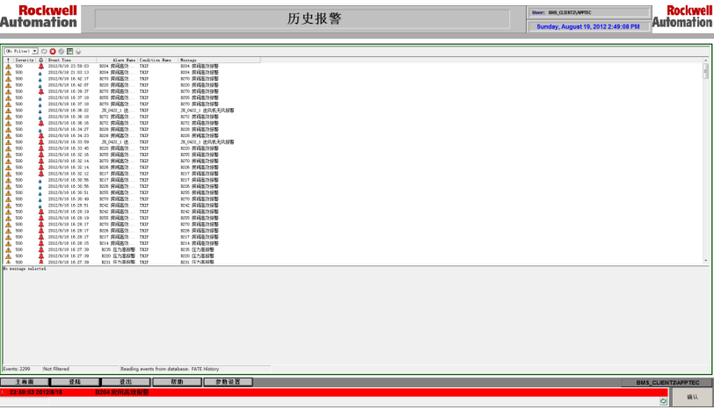Select the JX_0422_1 alarm row at 16:36:22
Image resolution: width=714 pixels, height=410 pixels.
(132, 110)
